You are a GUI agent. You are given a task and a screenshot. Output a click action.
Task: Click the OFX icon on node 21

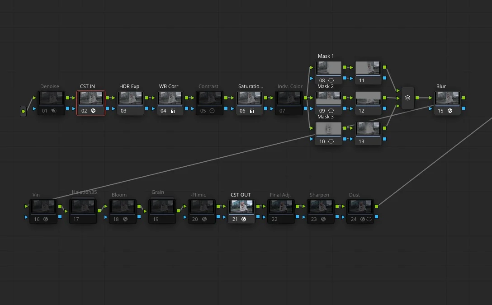pos(244,219)
